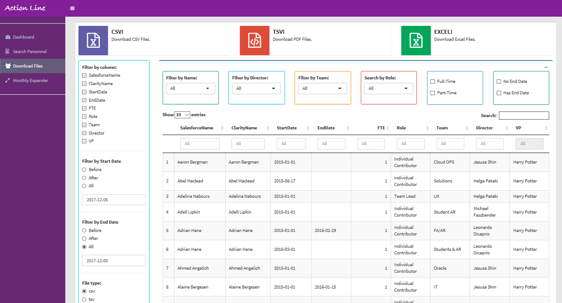Click the Cloud OPS team cell

pos(450,162)
